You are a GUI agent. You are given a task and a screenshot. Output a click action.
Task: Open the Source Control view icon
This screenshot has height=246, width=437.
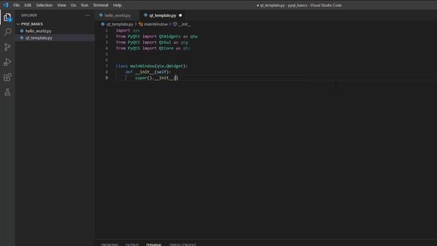point(8,47)
